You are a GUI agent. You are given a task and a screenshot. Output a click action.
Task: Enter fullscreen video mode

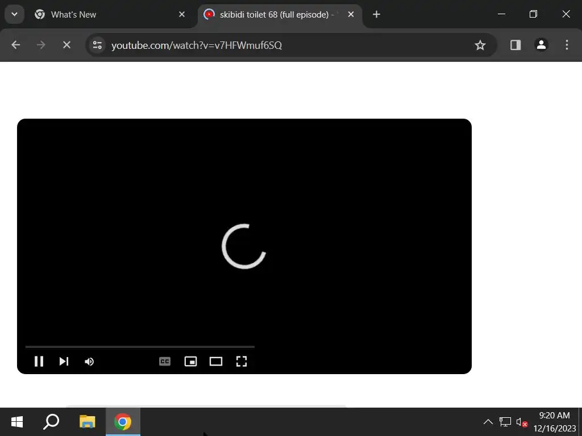242,362
